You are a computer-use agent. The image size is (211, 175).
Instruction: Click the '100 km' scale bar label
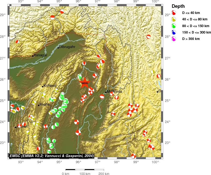[x=85, y=173]
